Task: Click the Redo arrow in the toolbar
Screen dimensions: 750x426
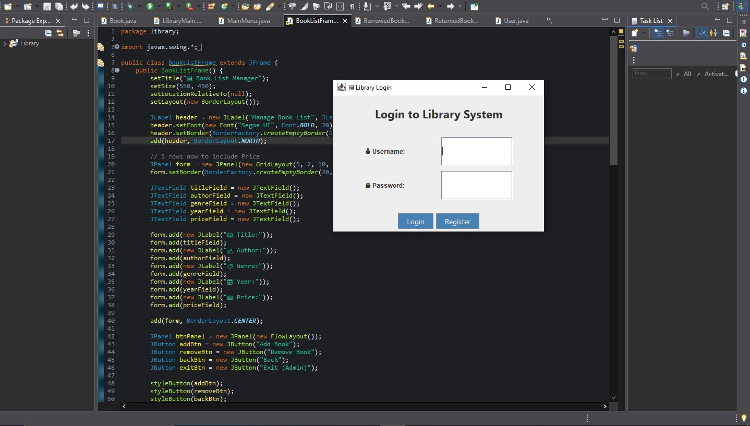Action: click(x=86, y=6)
